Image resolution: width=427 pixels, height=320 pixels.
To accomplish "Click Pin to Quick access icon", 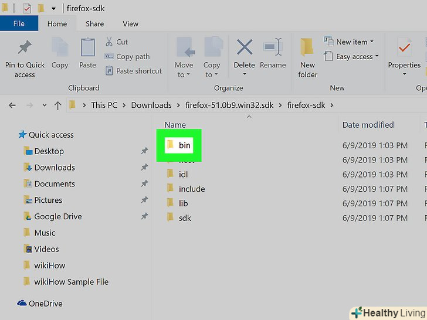I will (25, 47).
